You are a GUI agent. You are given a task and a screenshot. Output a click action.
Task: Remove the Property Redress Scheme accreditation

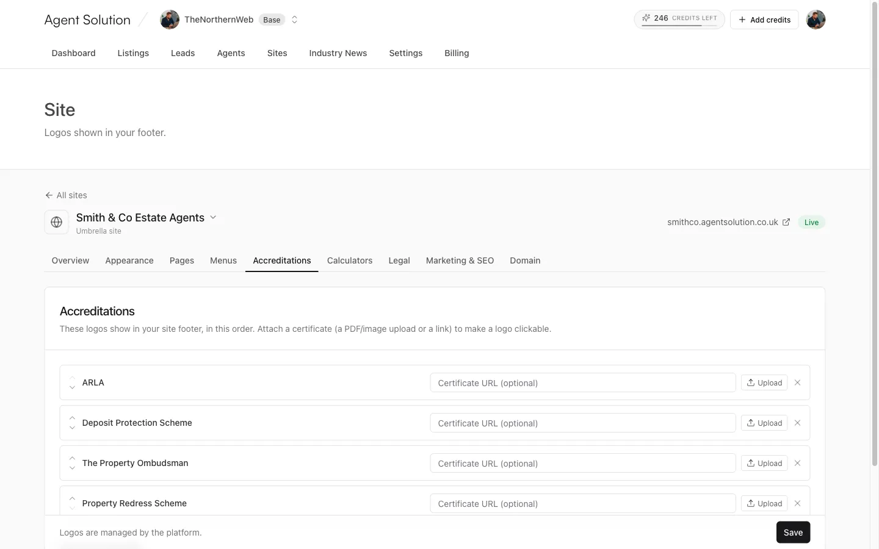pyautogui.click(x=797, y=503)
